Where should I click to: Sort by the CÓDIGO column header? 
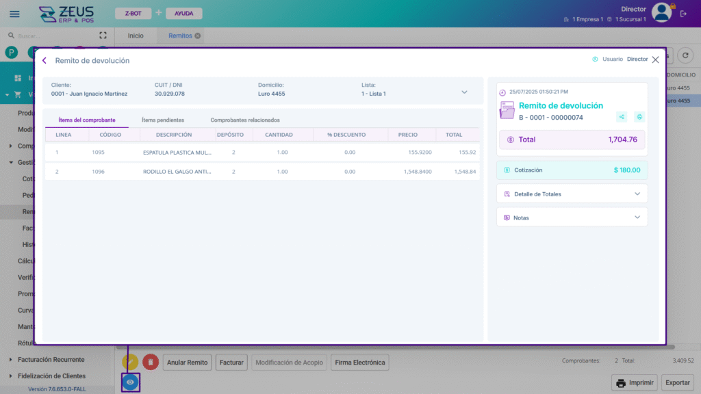click(110, 135)
